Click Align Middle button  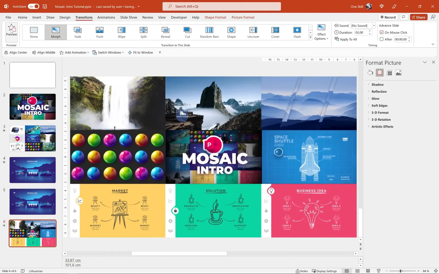coord(44,53)
